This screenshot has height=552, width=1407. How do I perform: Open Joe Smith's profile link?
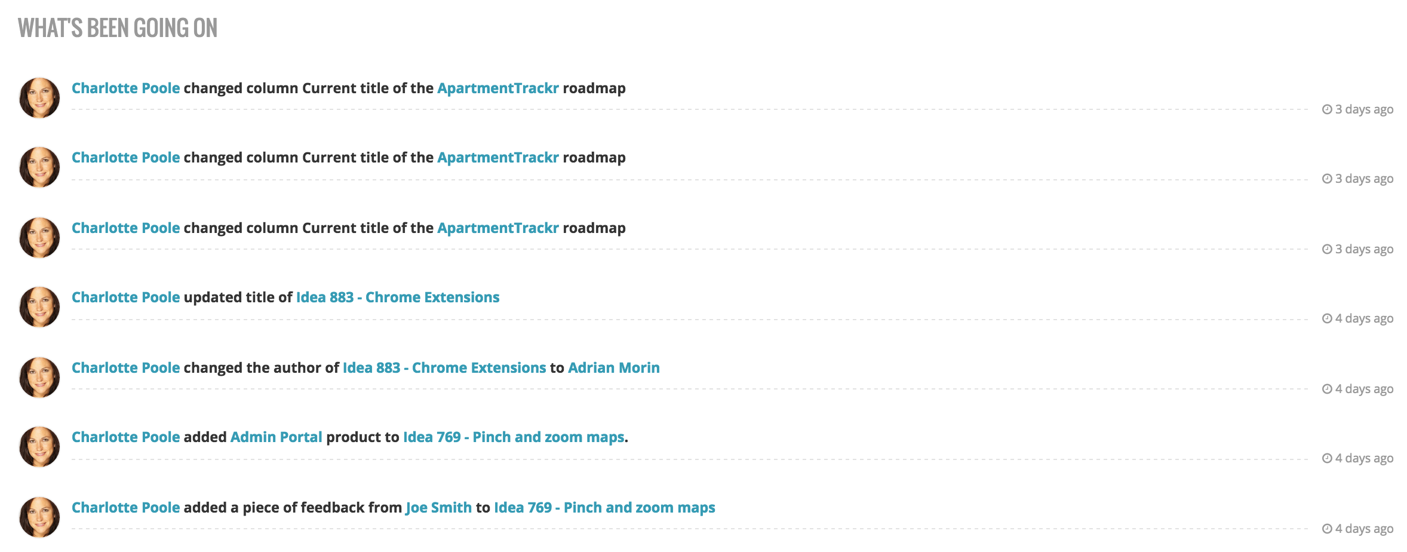click(x=438, y=508)
